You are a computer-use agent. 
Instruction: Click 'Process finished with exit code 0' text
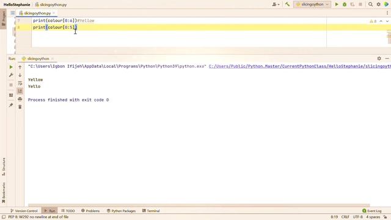(68, 100)
